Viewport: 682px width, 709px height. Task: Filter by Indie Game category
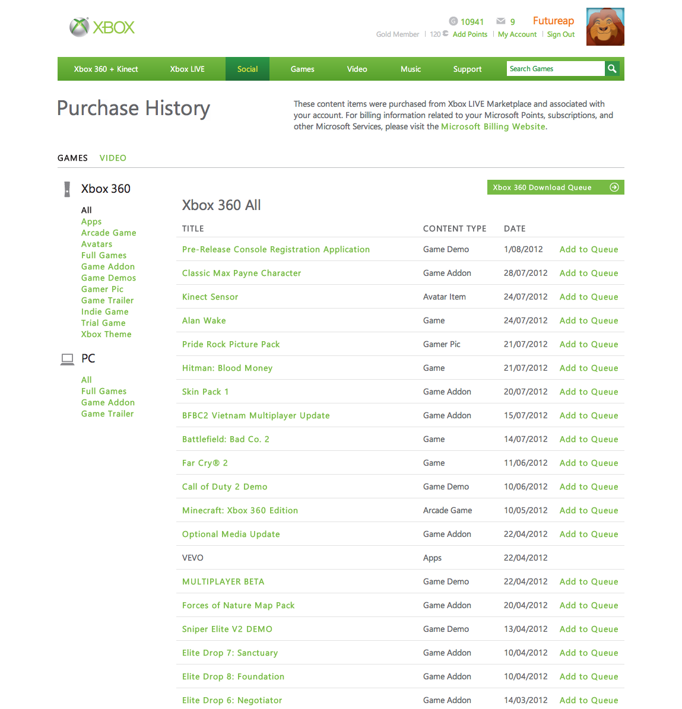point(105,312)
